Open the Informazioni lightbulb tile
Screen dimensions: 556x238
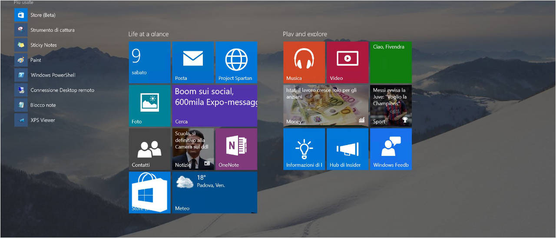tap(304, 149)
